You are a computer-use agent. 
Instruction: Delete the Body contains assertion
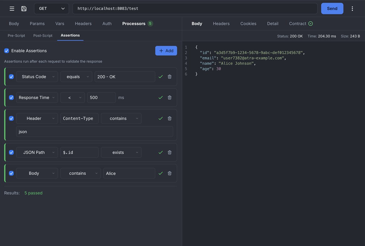click(x=169, y=173)
